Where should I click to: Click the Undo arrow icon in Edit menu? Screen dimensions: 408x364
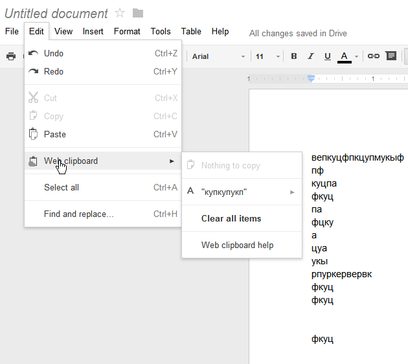tap(34, 53)
